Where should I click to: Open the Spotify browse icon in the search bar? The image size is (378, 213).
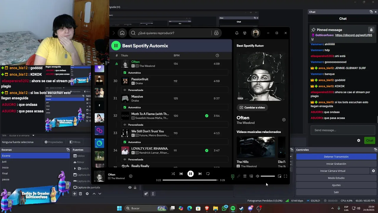click(216, 33)
